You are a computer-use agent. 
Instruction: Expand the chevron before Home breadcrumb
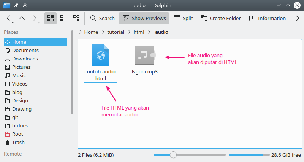click(81, 32)
